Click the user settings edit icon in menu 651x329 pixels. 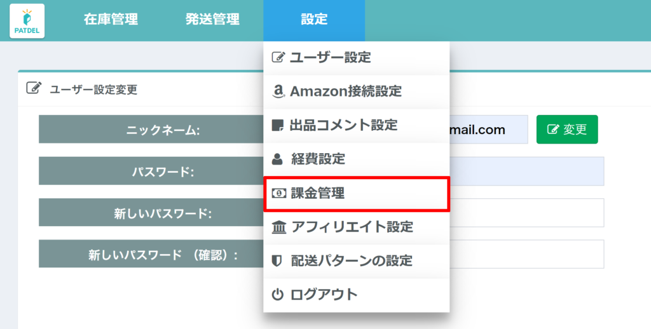[x=278, y=57]
